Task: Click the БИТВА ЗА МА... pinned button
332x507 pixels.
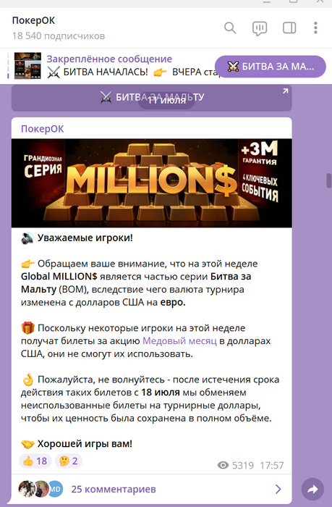Action: 271,67
